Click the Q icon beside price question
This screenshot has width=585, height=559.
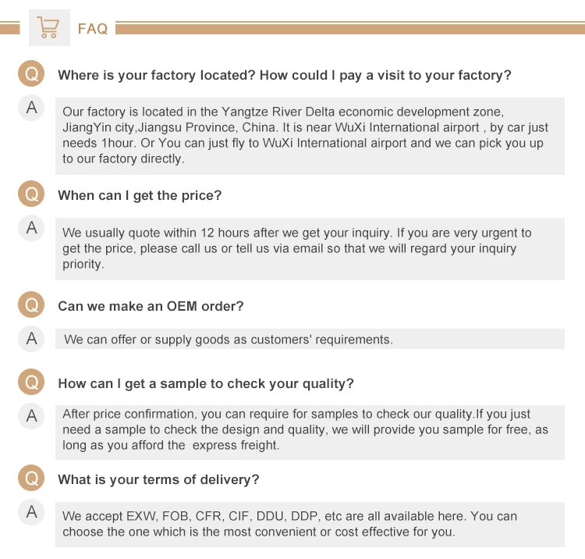(31, 195)
